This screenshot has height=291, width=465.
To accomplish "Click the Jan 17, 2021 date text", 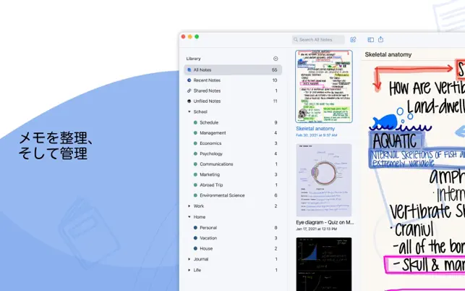I will [x=316, y=229].
